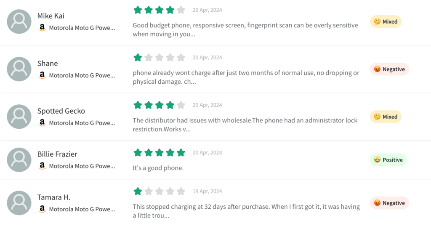Click the 19 Apr, 2024 date on Tamara's review
Screen dimensions: 431x226
(207, 191)
